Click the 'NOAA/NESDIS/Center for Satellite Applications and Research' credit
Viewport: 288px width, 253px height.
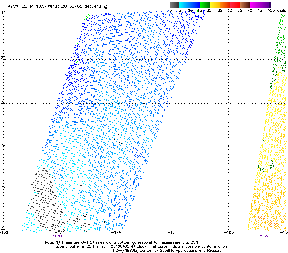click(x=168, y=251)
